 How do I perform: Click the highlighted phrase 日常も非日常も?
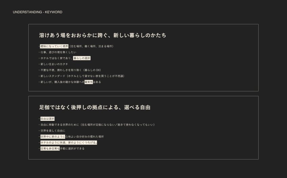coord(50,149)
